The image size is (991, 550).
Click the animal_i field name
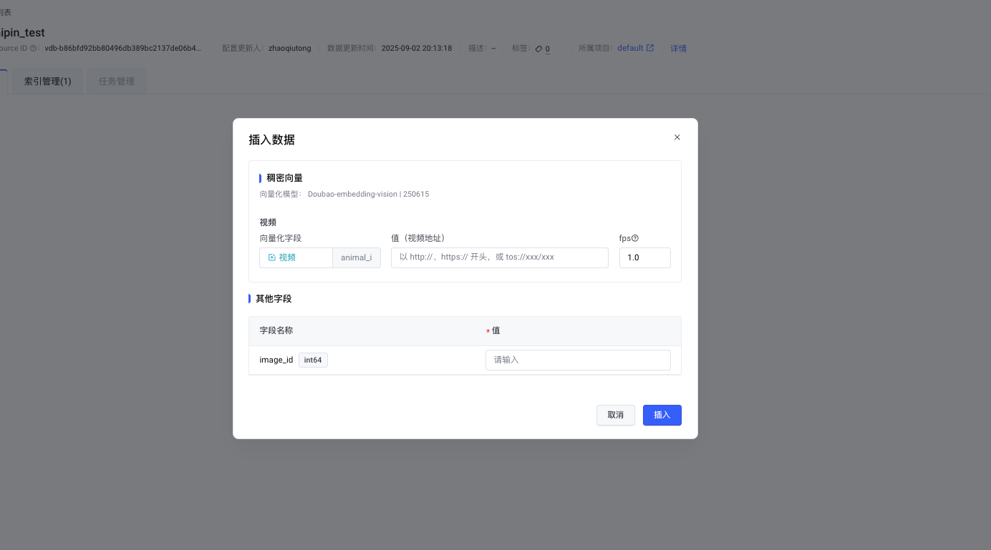tap(357, 257)
